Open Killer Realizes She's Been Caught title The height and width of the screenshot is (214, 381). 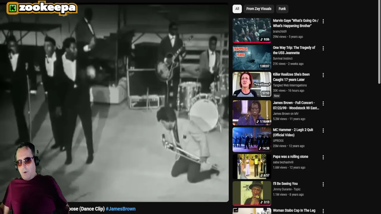[291, 77]
